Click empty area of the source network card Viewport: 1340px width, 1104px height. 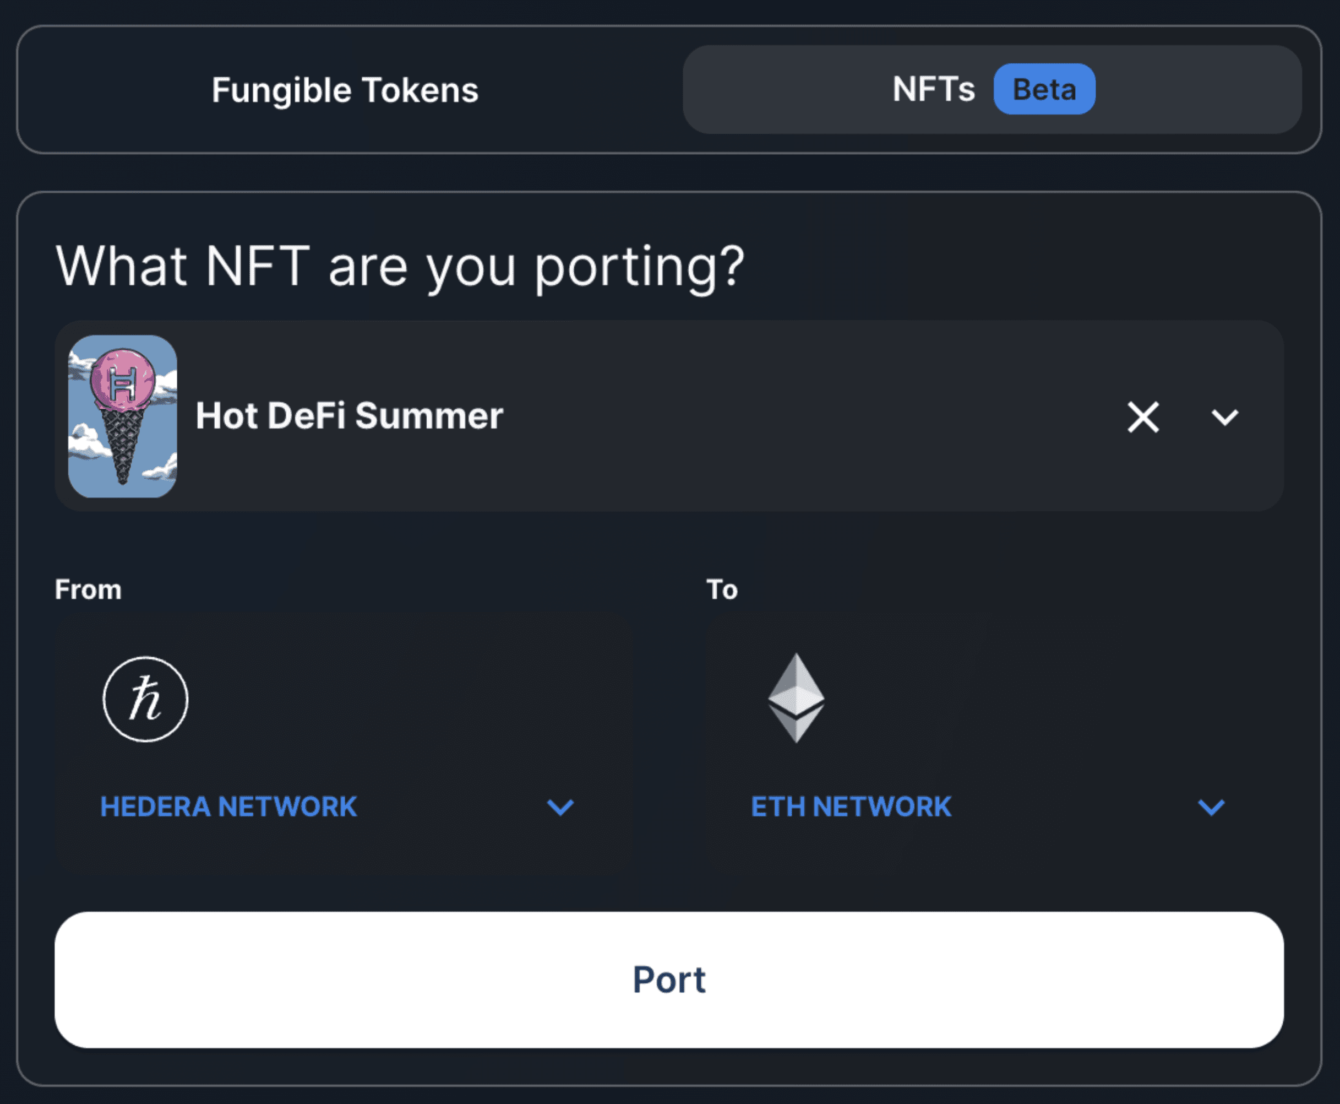pyautogui.click(x=413, y=700)
